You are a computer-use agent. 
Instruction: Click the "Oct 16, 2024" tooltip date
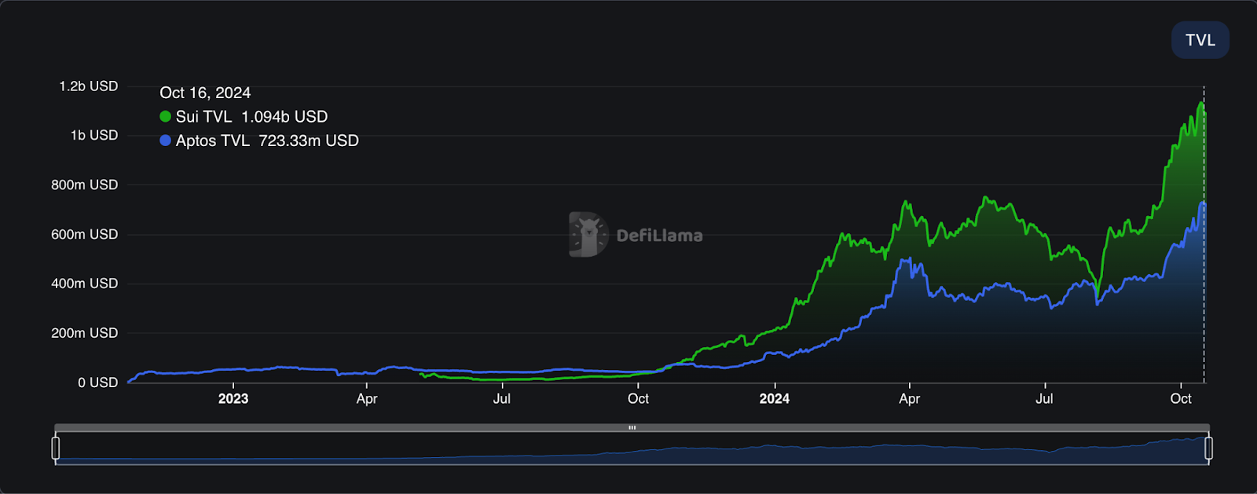205,93
